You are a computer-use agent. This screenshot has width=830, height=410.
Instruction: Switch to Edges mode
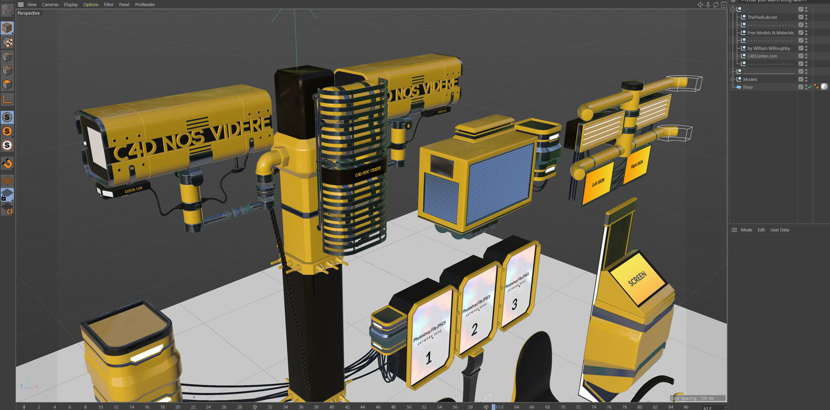tap(7, 70)
